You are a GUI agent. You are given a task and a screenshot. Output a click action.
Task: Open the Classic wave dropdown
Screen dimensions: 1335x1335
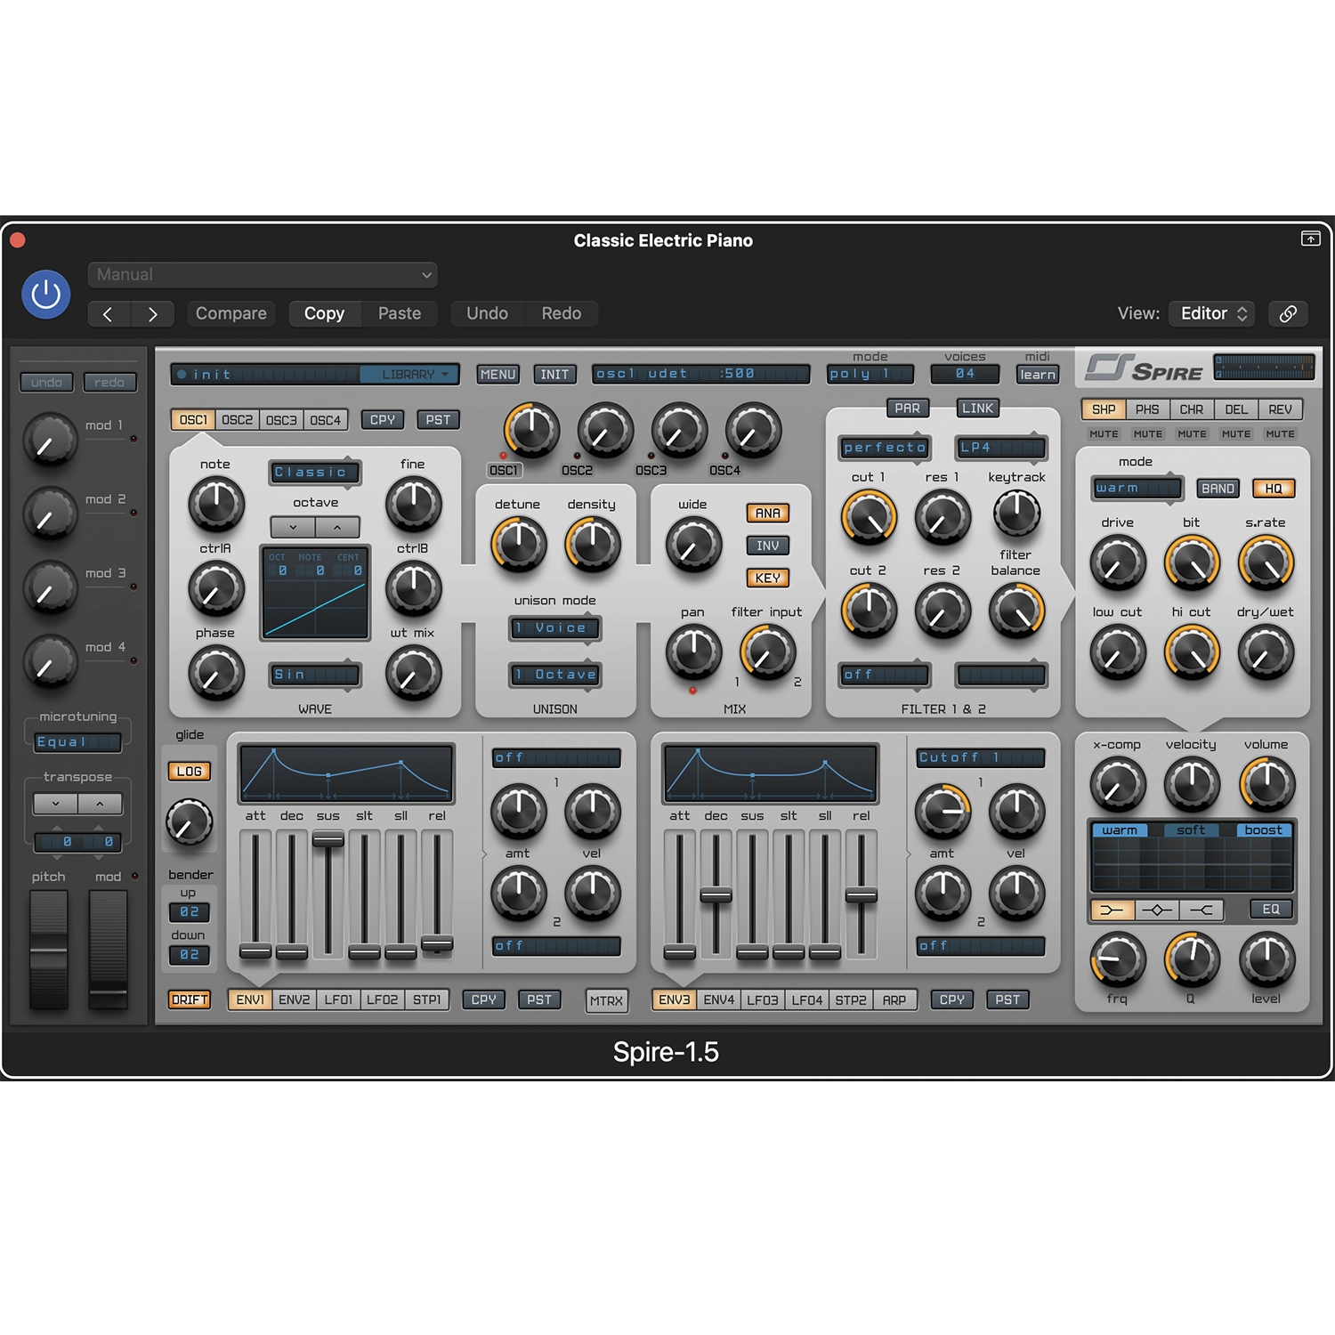pos(314,473)
